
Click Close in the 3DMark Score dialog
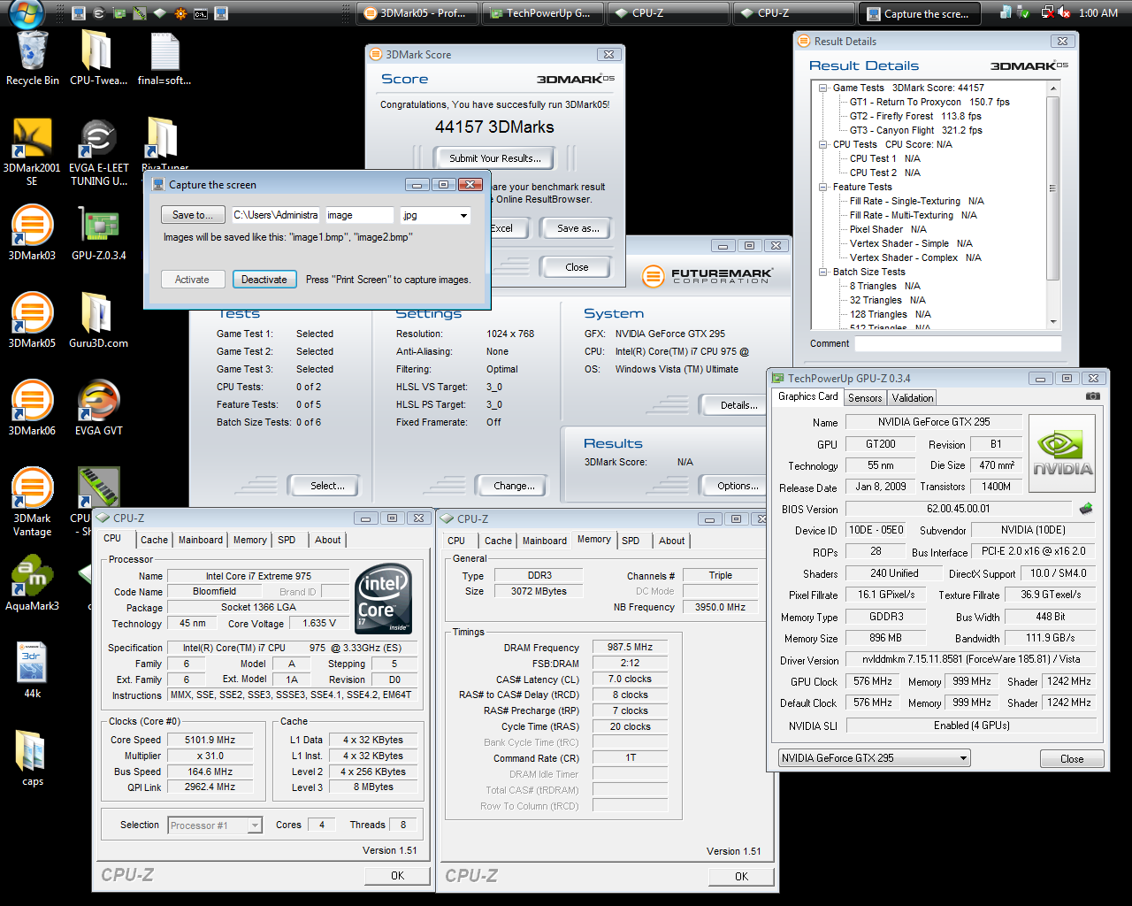(x=577, y=267)
